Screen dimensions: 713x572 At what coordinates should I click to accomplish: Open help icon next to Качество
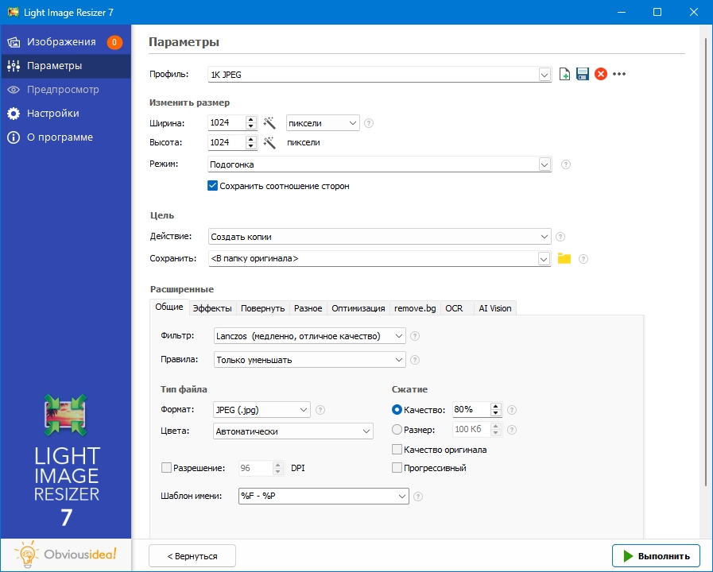point(512,410)
